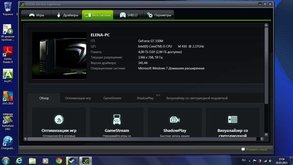The height and width of the screenshot is (165, 293).
Task: Click the driver version 341.44
Action: pyautogui.click(x=143, y=63)
